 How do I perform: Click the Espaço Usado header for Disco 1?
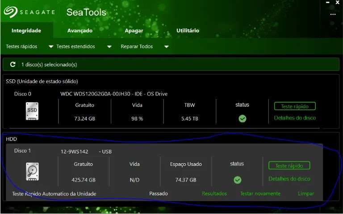(186, 164)
